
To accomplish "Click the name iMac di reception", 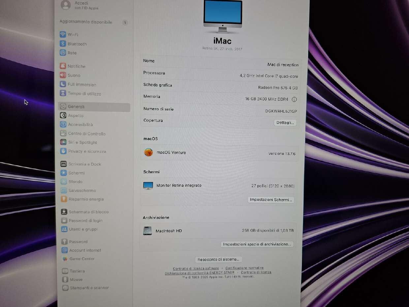I will pos(283,65).
